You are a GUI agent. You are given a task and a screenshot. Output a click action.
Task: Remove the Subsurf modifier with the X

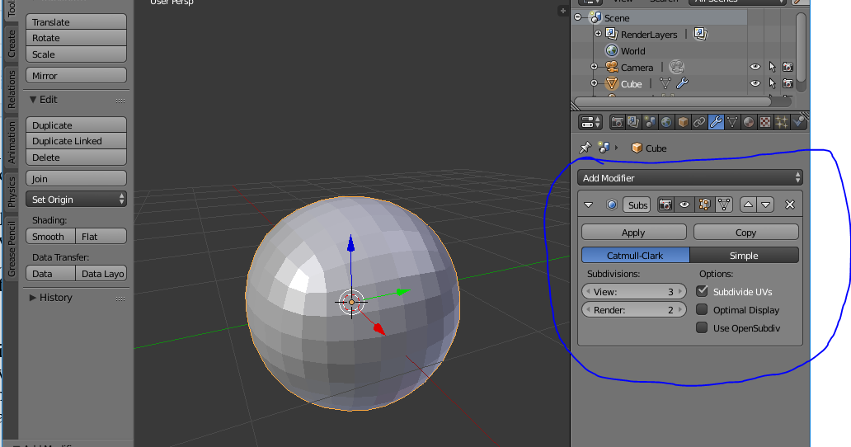(790, 205)
